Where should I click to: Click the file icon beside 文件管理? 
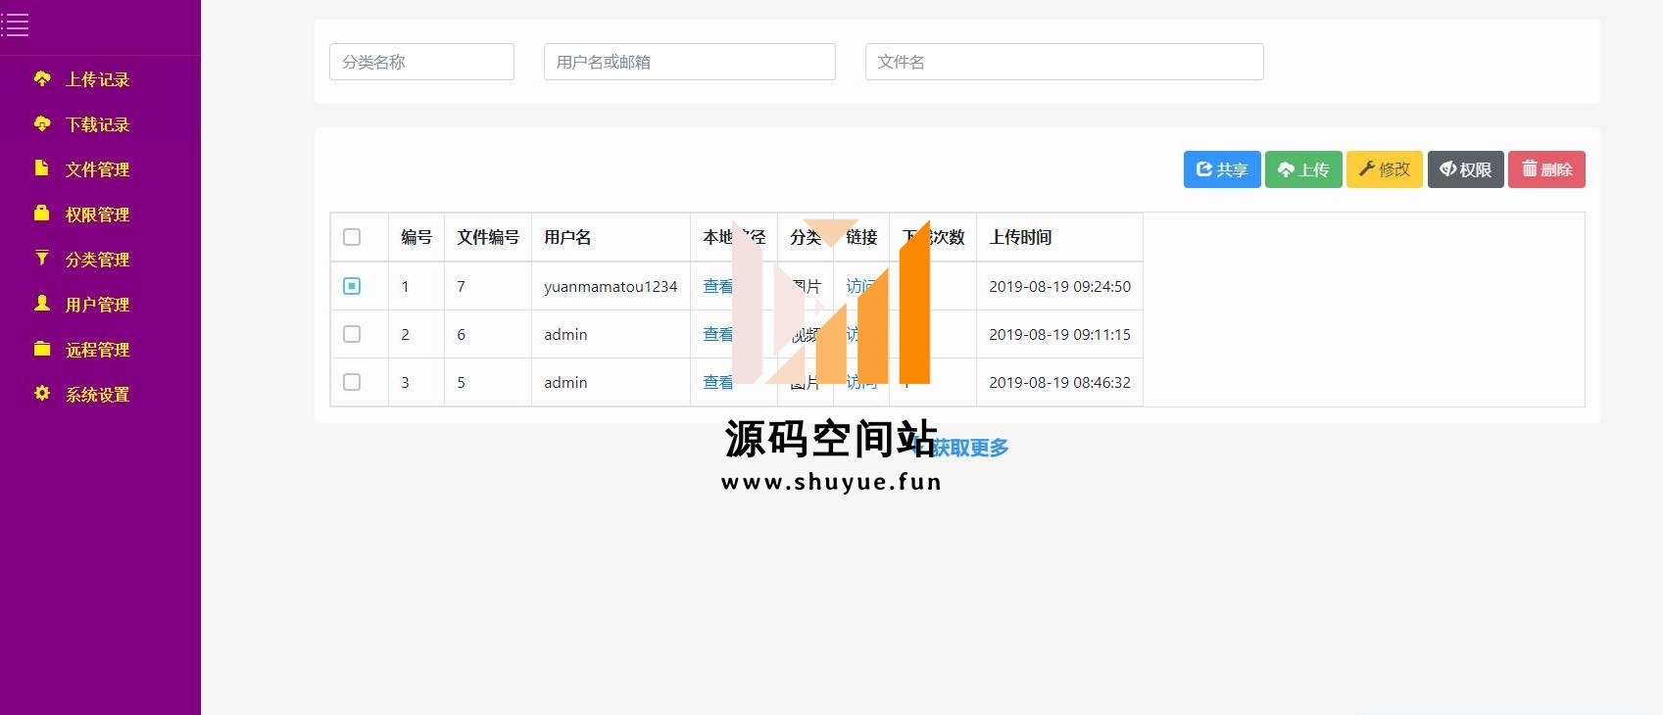(41, 168)
